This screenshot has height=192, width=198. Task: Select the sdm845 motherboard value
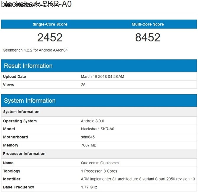click(88, 137)
